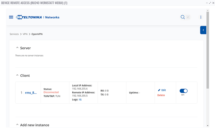Close the Device Remote Access window
The image size is (215, 132).
[213, 3]
